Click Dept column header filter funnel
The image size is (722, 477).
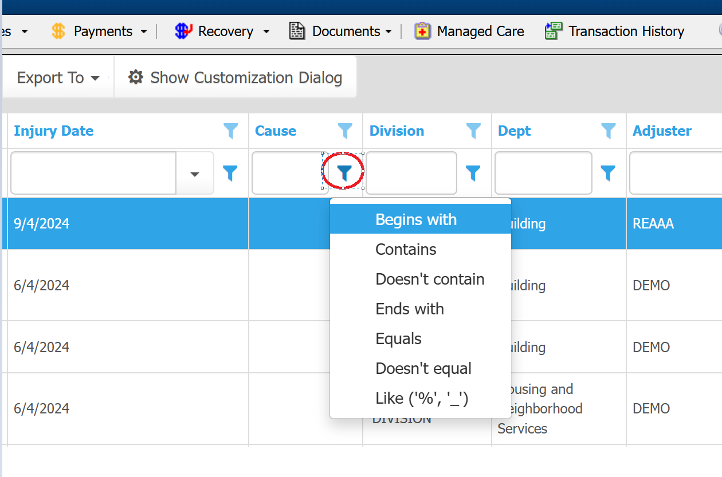coord(608,131)
